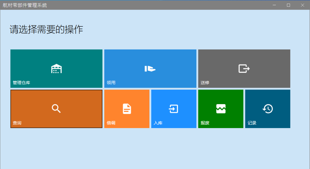310x169 pixels.
Task: Open the 送修 send-for-repair tile
Action: pyautogui.click(x=244, y=68)
